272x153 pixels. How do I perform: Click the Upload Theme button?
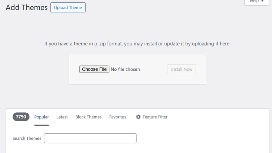[68, 7]
